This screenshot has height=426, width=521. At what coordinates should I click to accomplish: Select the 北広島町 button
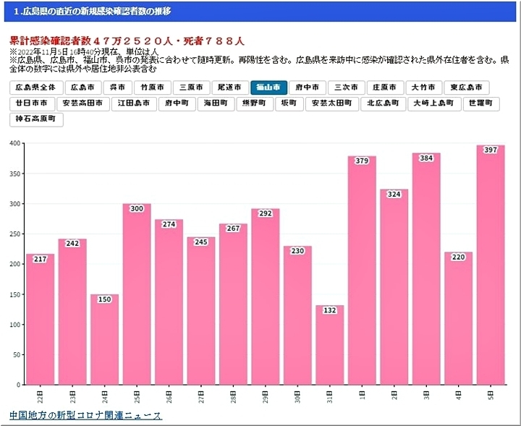click(383, 103)
